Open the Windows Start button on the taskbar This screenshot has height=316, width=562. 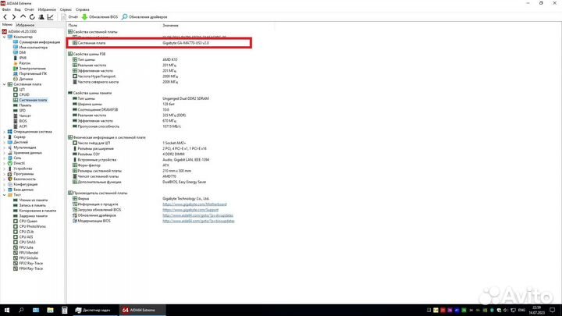pos(6,310)
